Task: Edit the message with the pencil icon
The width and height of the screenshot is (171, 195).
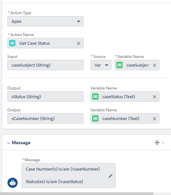Action: [110, 176]
